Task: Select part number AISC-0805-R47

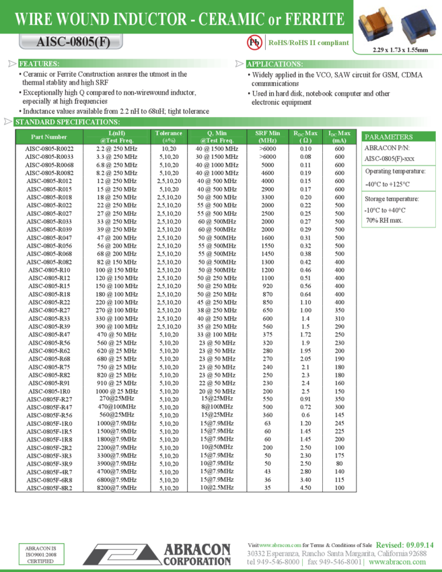Action: tap(49, 334)
